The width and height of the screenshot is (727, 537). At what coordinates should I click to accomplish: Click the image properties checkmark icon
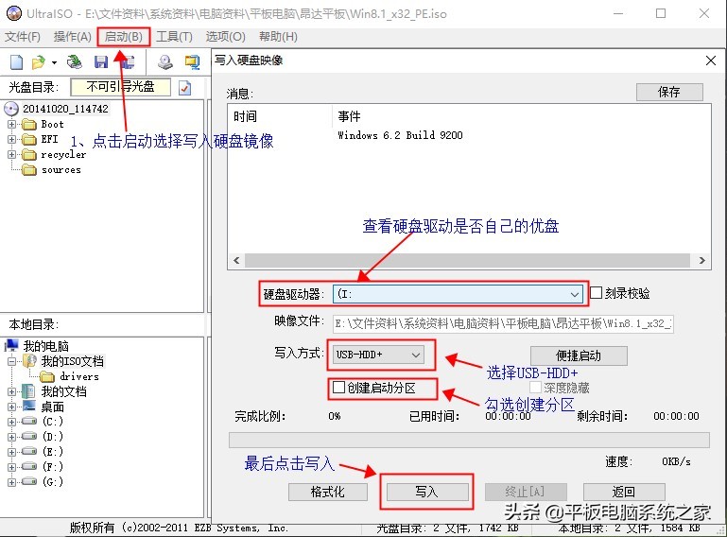(x=184, y=88)
